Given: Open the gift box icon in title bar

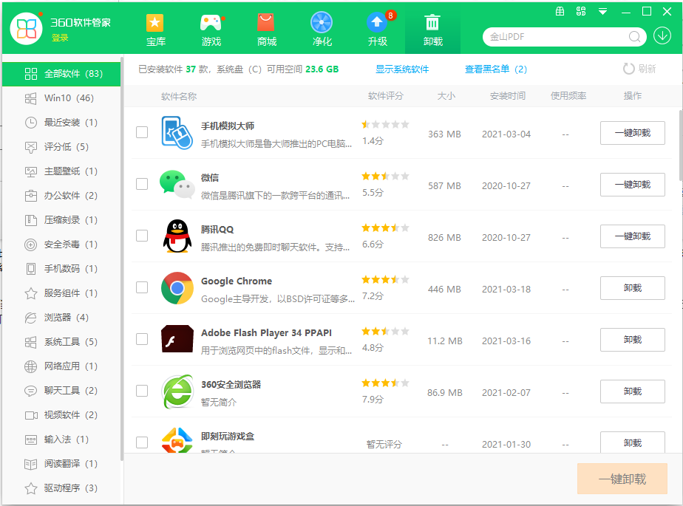Looking at the screenshot, I should pyautogui.click(x=560, y=11).
